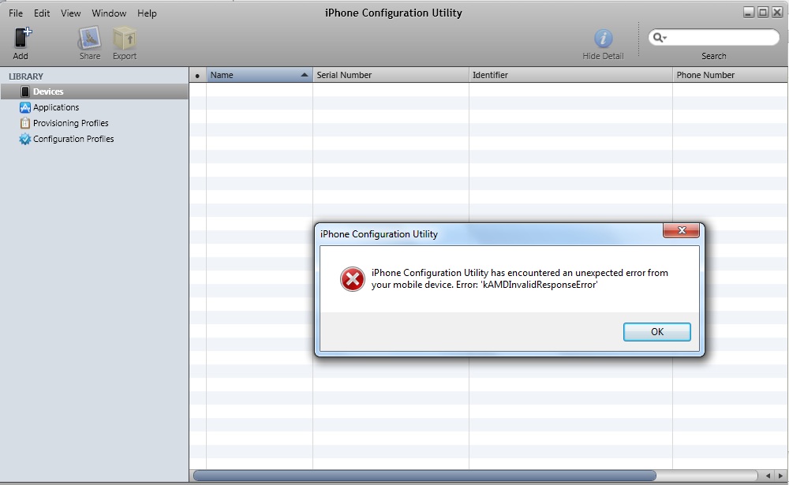Minimize the iPhone Configuration Utility window

point(749,13)
